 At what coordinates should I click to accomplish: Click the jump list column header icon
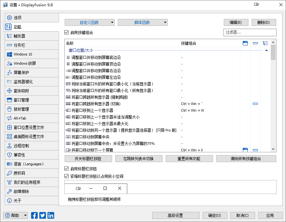pyautogui.click(x=255, y=43)
